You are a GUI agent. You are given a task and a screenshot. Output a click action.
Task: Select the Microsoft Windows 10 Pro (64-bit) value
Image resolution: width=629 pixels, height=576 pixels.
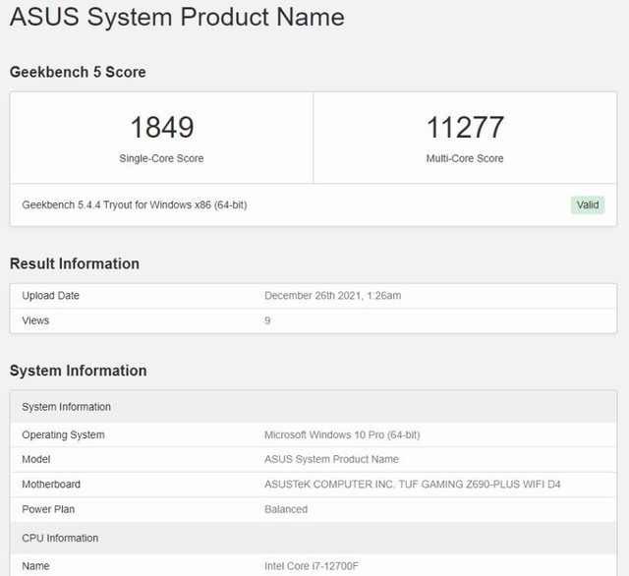point(342,434)
